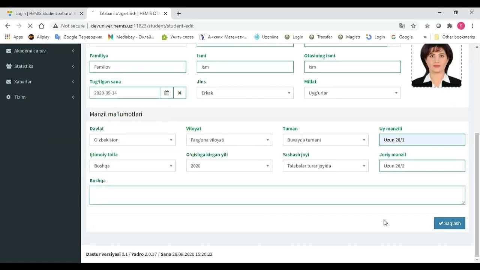Open the Google Переводчик bookmark
Viewport: 480px width, 270px height.
(79, 37)
